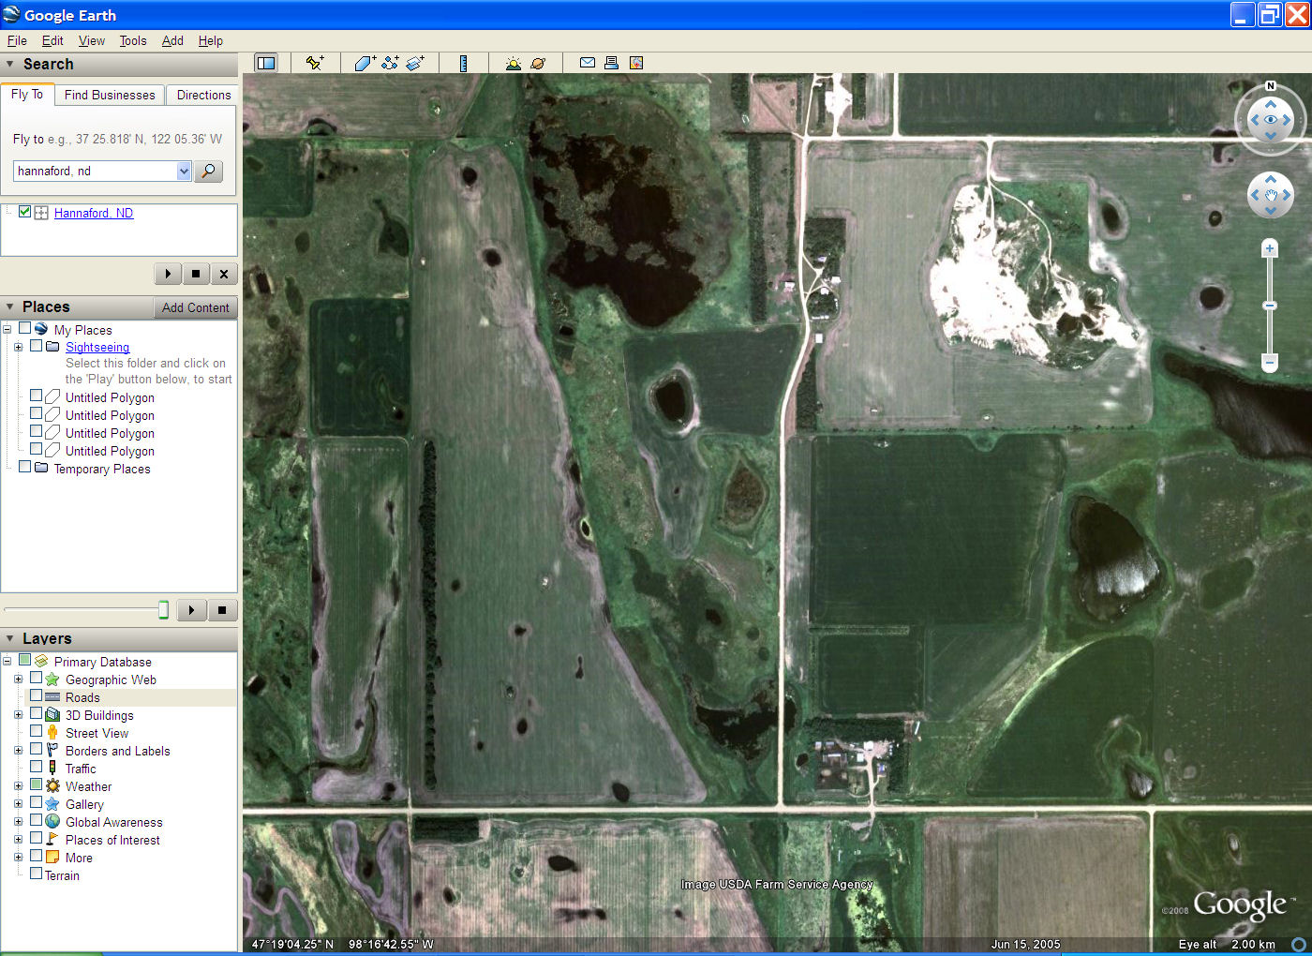Screen dimensions: 1312x956
Task: Enable the Street View layer checkbox
Action: [36, 731]
